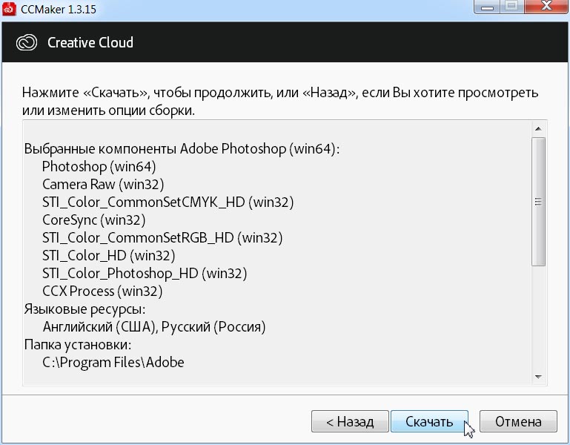Viewport: 570px width, 445px height.
Task: Select the Camera Raw (win32) line
Action: (x=102, y=184)
